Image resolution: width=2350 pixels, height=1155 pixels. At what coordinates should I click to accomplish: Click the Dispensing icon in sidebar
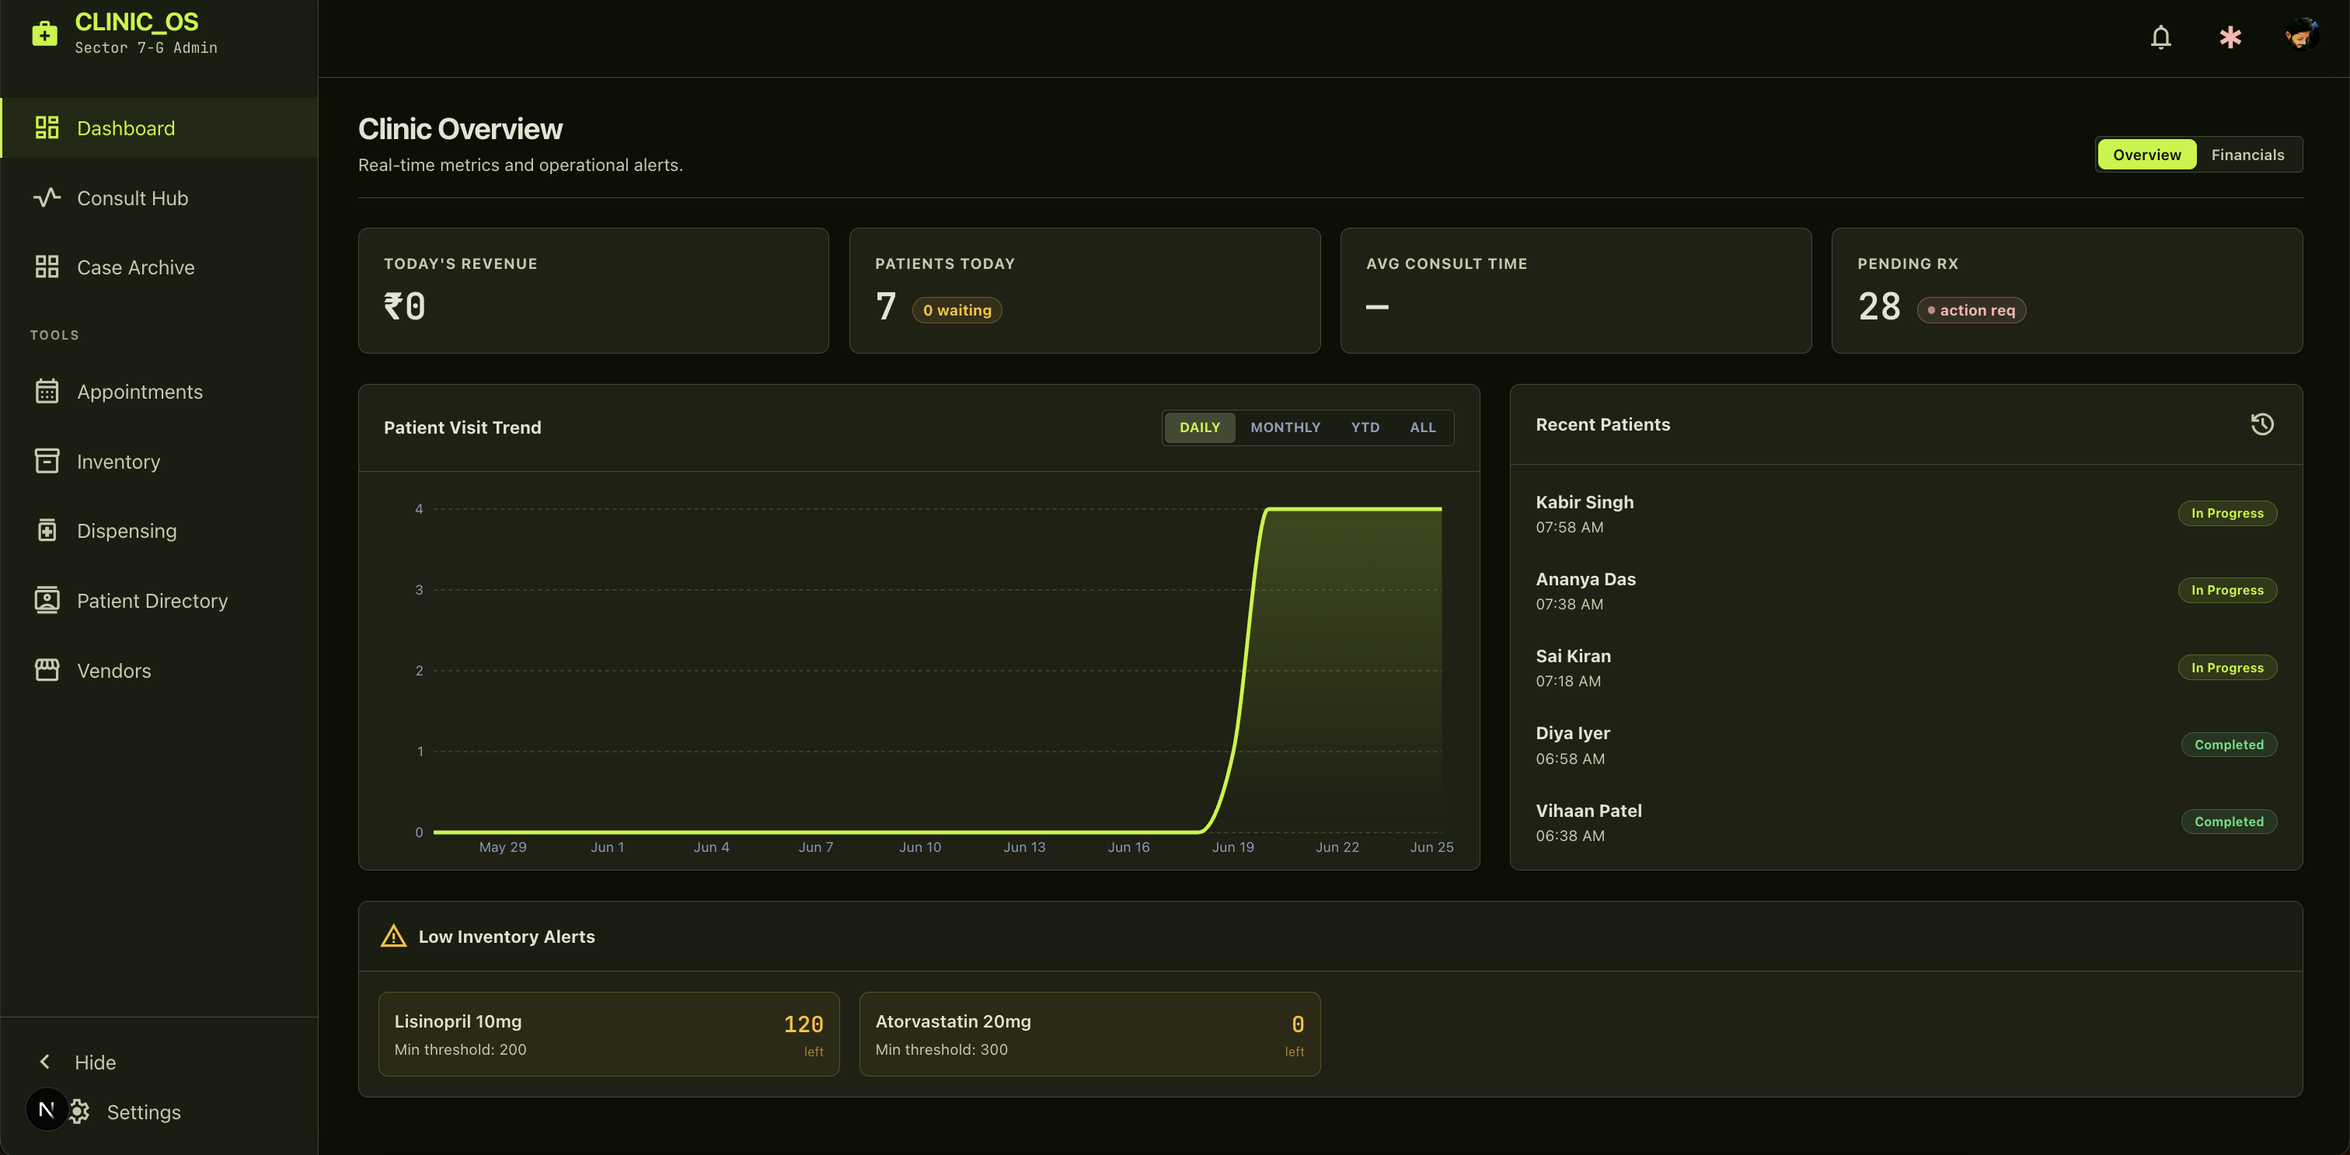click(x=47, y=530)
